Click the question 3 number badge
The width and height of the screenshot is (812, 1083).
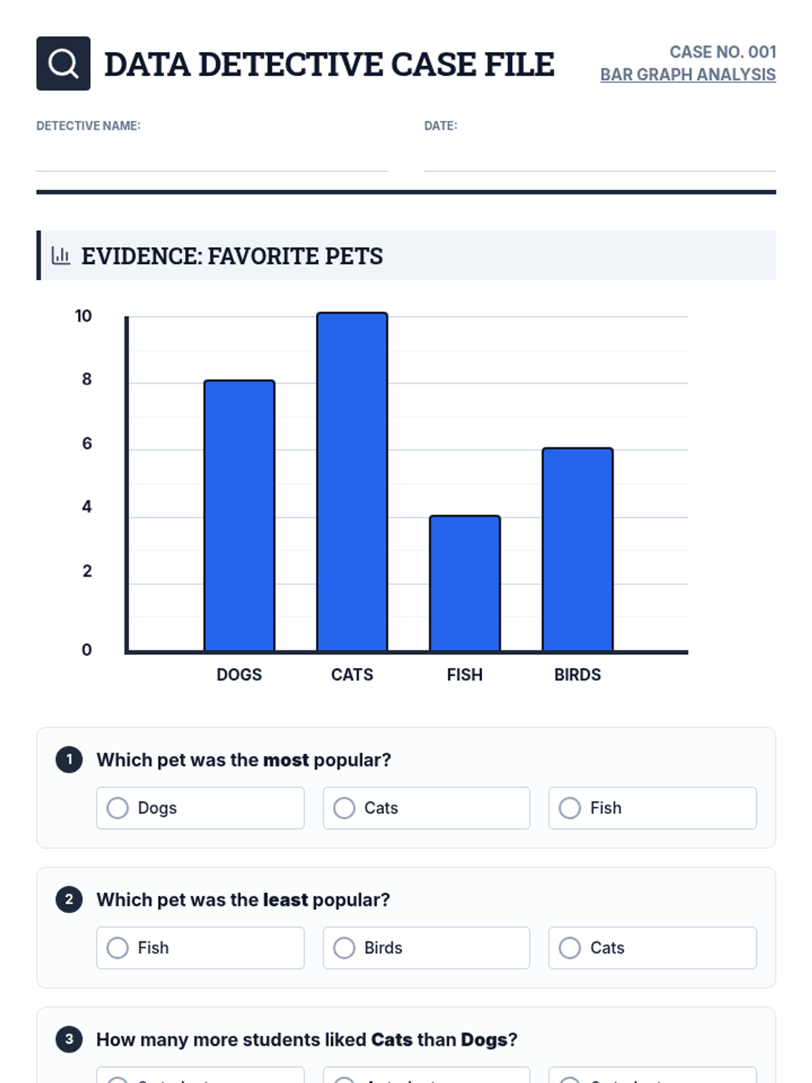tap(69, 1039)
